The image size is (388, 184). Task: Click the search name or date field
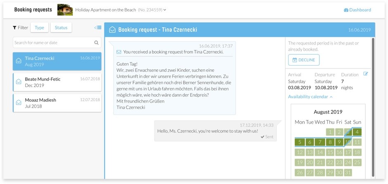pyautogui.click(x=53, y=42)
